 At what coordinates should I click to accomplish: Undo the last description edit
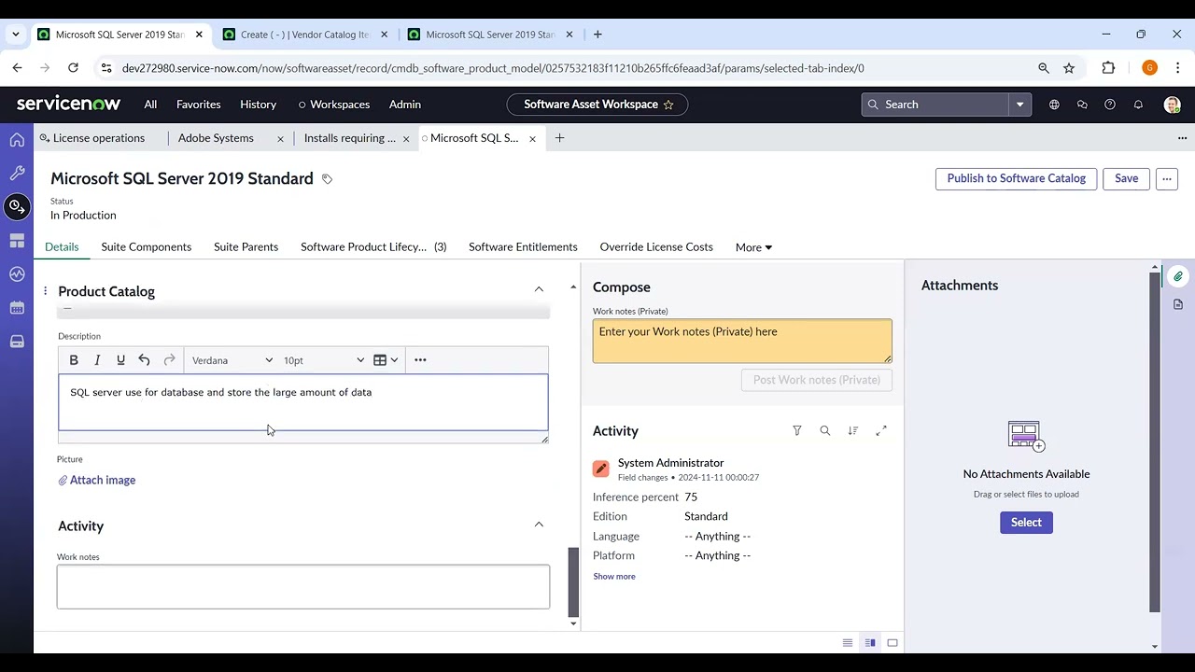(144, 360)
